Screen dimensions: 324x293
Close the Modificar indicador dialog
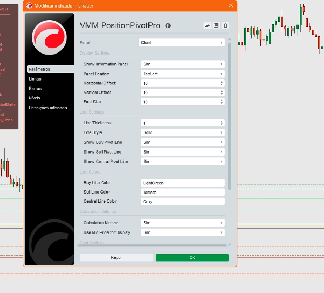point(231,5)
